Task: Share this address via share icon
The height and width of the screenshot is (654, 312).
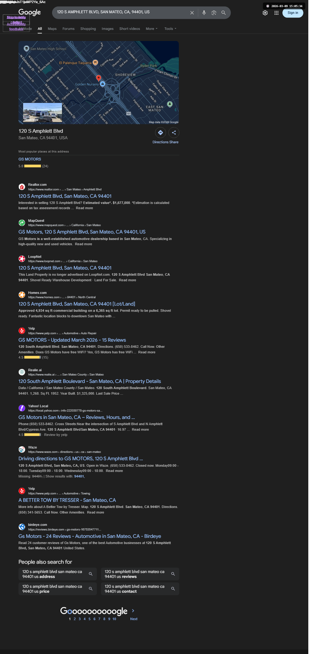Action: pyautogui.click(x=174, y=132)
